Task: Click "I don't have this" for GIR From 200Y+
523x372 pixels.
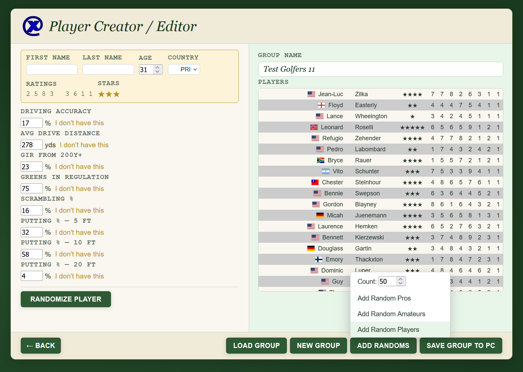Action: (x=80, y=167)
